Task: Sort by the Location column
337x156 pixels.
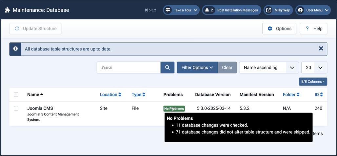Action: 110,95
